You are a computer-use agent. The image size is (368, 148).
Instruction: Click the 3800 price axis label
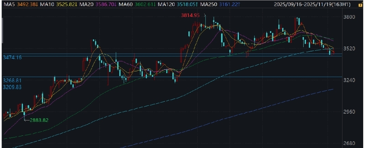pyautogui.click(x=350, y=17)
